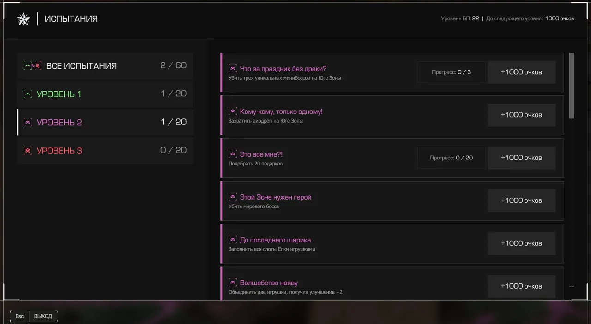This screenshot has width=591, height=324.
Task: Click the challenge list vertical scrollbar thumb
Action: [x=572, y=85]
